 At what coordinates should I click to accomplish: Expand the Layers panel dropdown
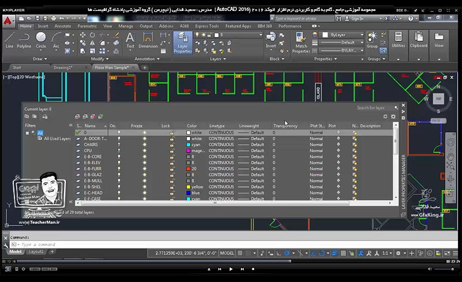coord(218,59)
